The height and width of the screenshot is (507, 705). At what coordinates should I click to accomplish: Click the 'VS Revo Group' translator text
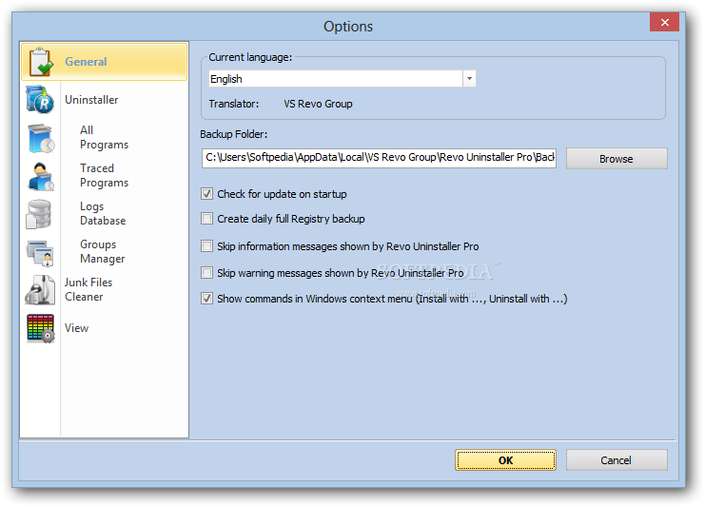coord(318,104)
